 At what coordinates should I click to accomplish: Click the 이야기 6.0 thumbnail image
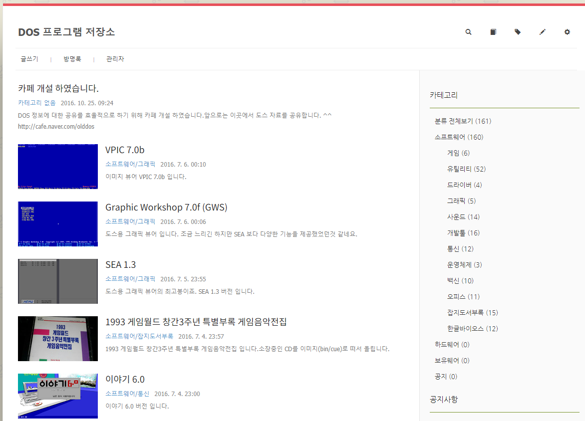pos(58,396)
